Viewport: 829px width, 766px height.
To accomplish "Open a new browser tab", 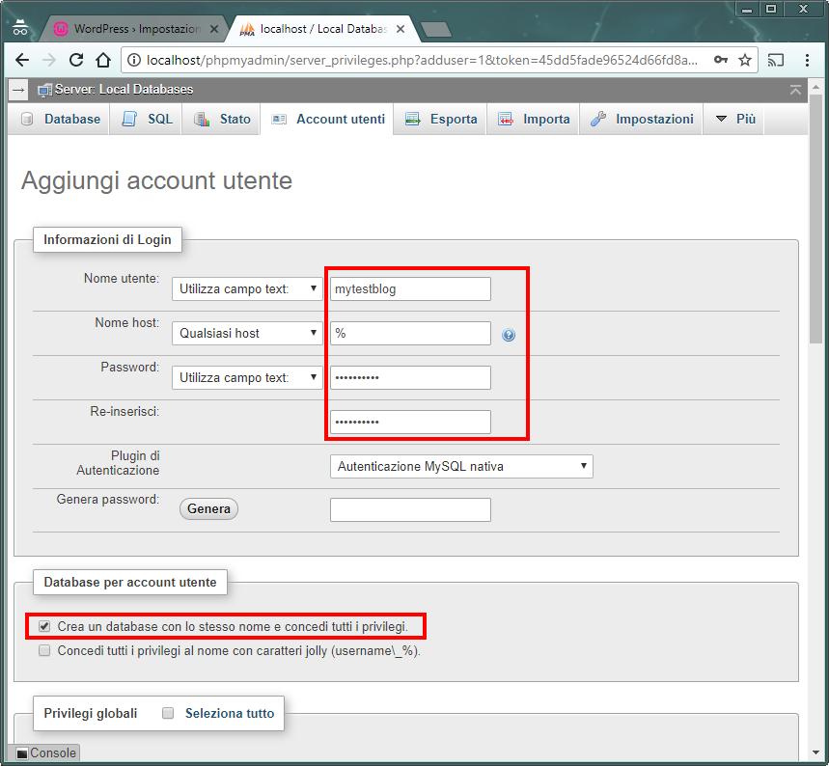I will tap(436, 30).
